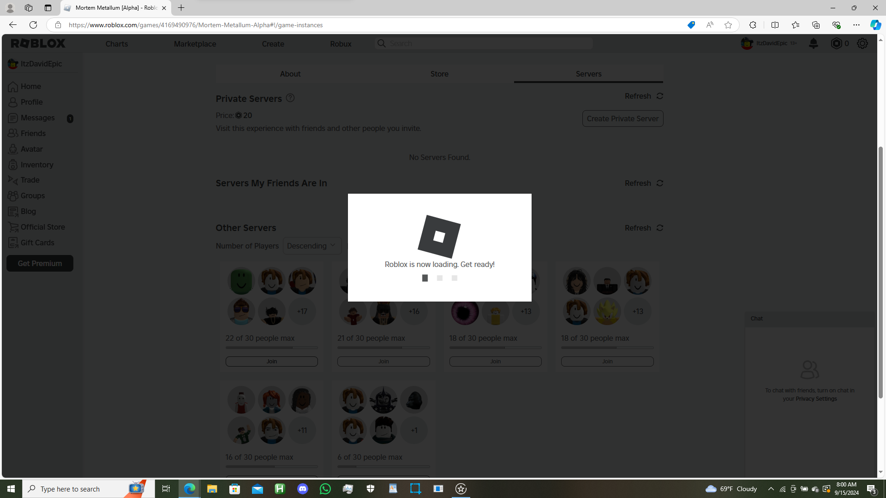
Task: Click the +17 more players bubble
Action: pos(302,311)
